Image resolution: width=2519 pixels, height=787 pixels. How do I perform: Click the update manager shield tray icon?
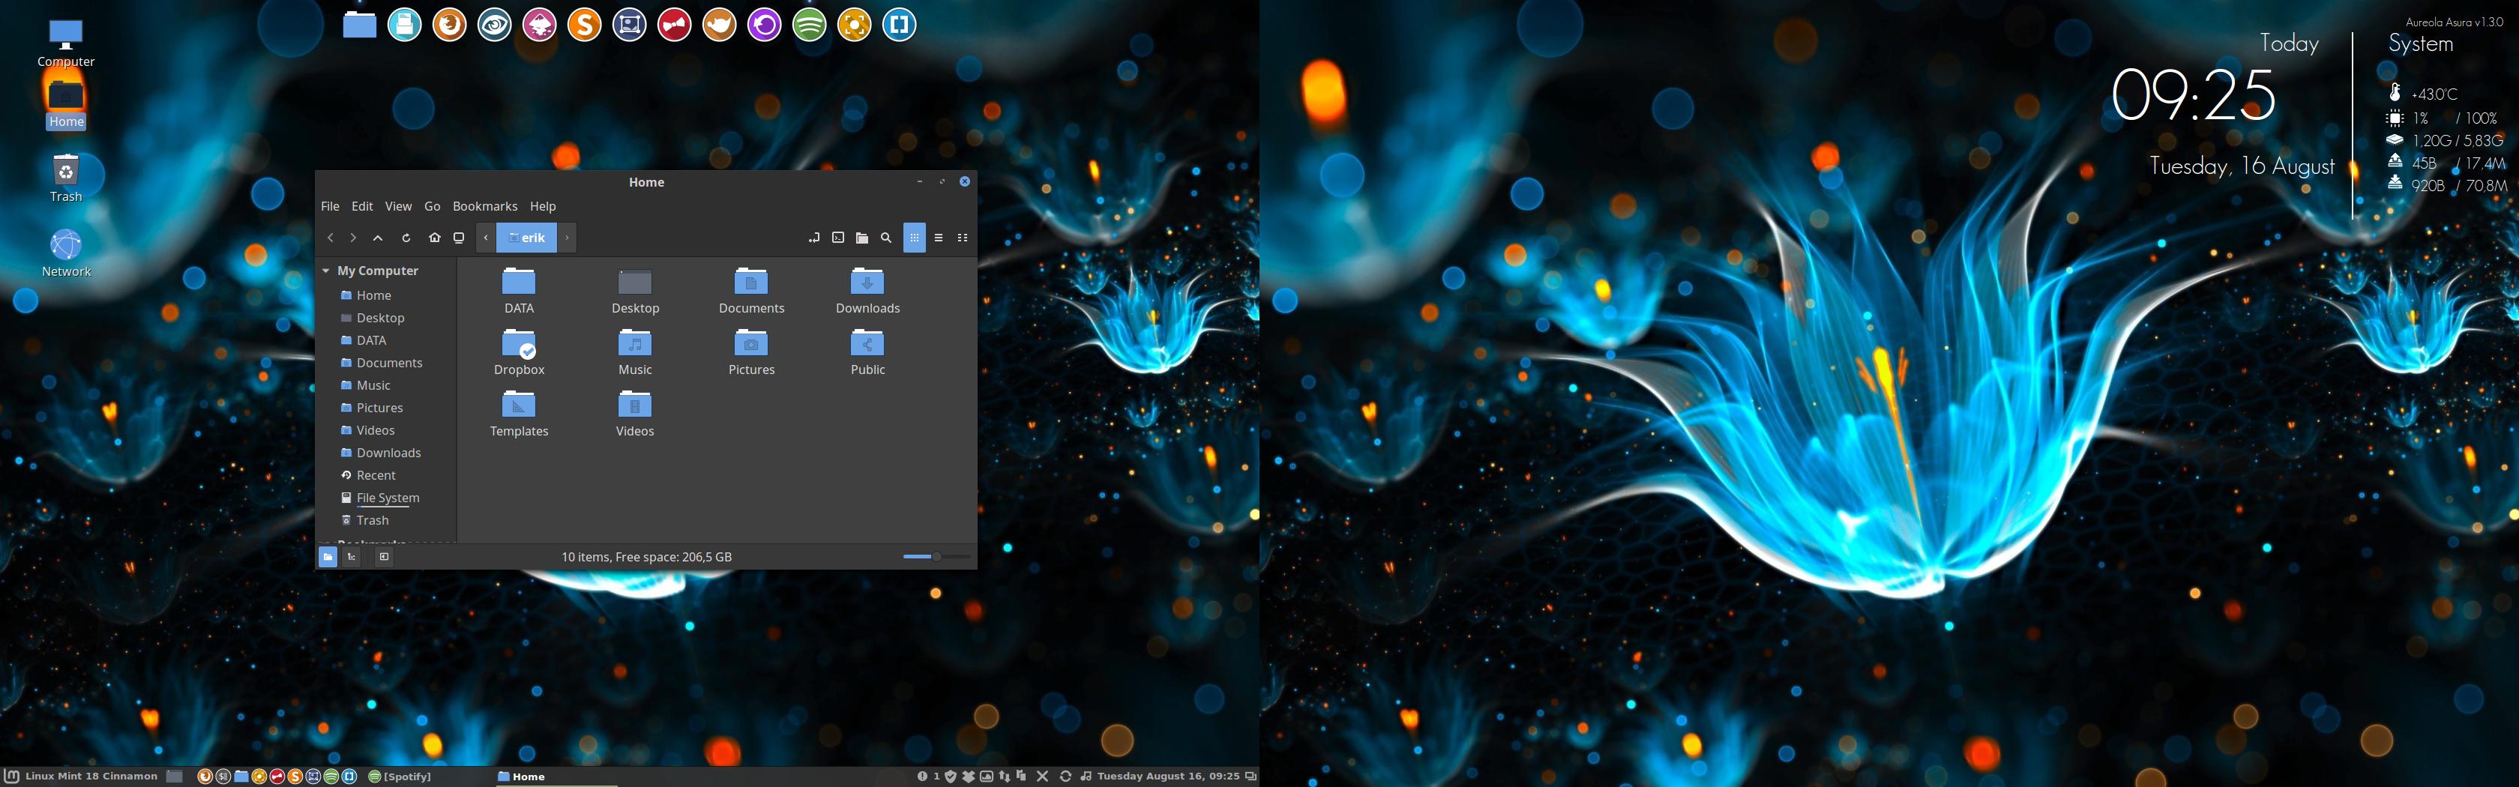click(951, 777)
